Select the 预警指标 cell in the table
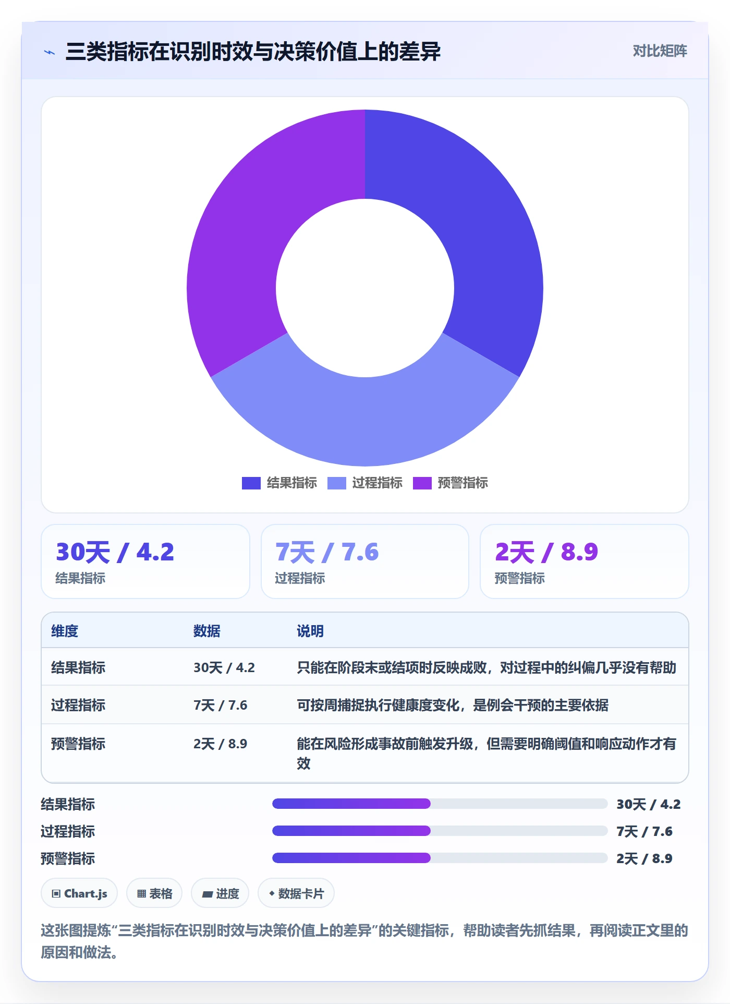The width and height of the screenshot is (730, 1004). point(78,744)
